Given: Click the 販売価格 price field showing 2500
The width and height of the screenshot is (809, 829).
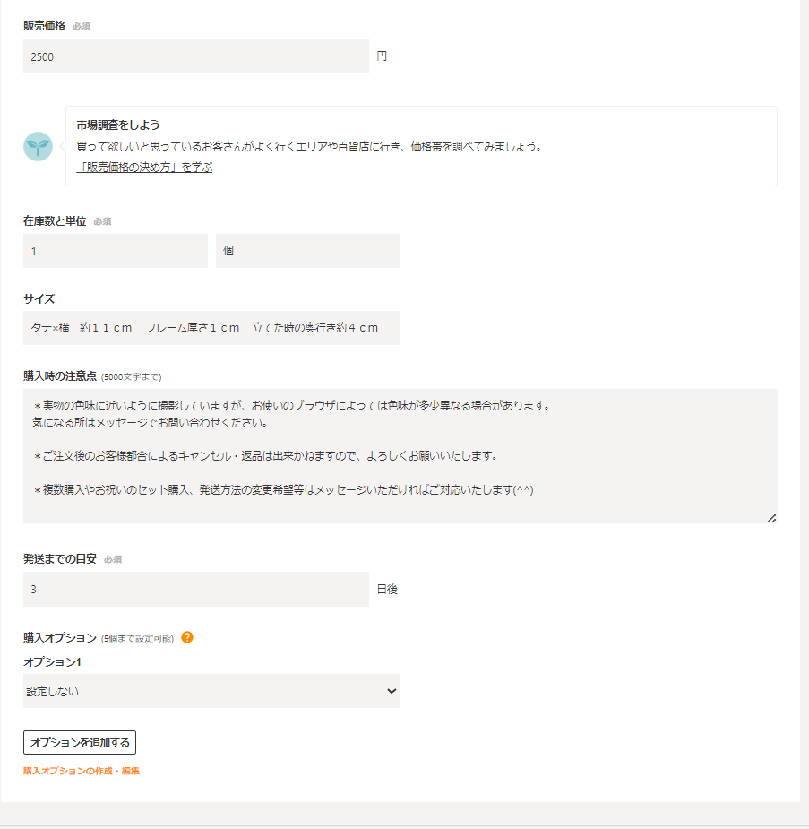Looking at the screenshot, I should click(195, 56).
